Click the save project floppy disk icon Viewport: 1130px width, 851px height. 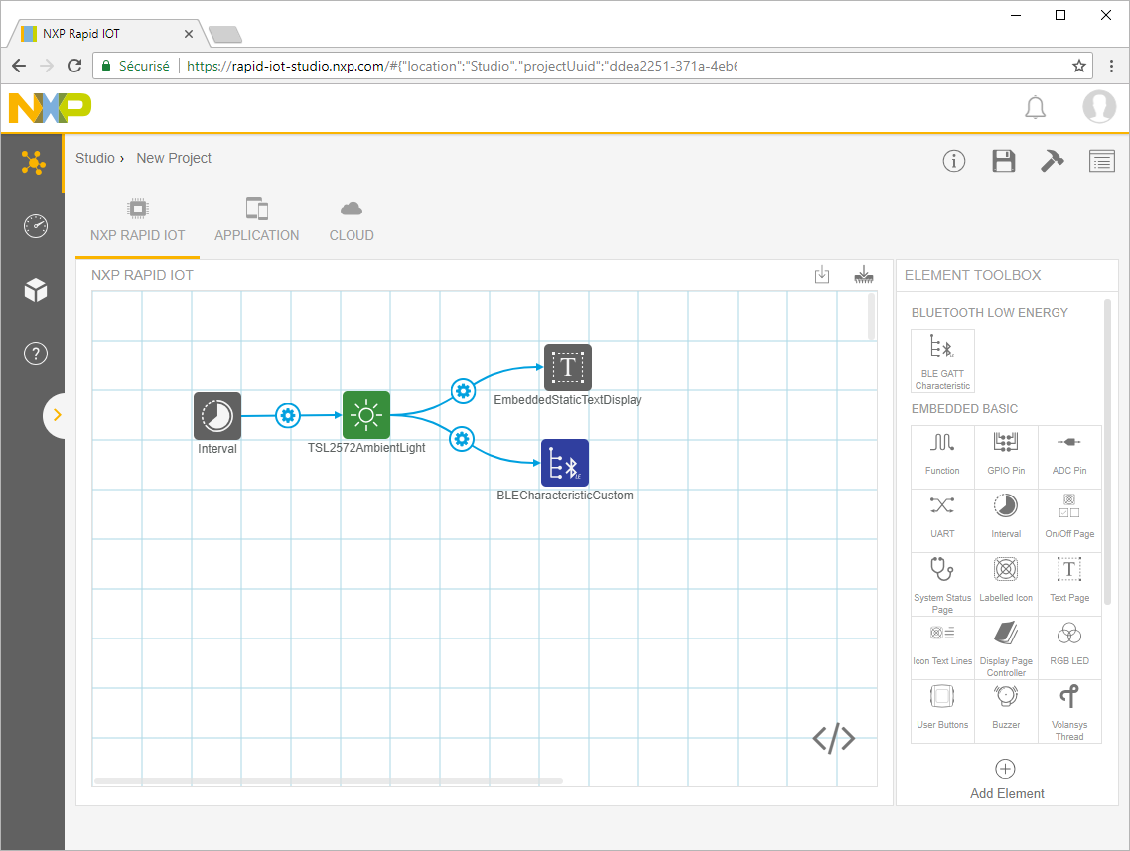(1003, 161)
